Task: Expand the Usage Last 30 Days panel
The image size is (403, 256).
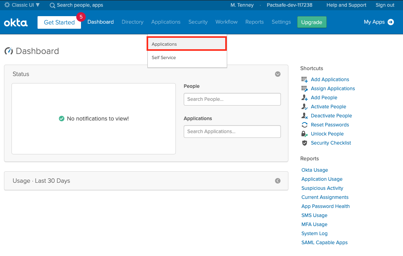Action: [278, 181]
